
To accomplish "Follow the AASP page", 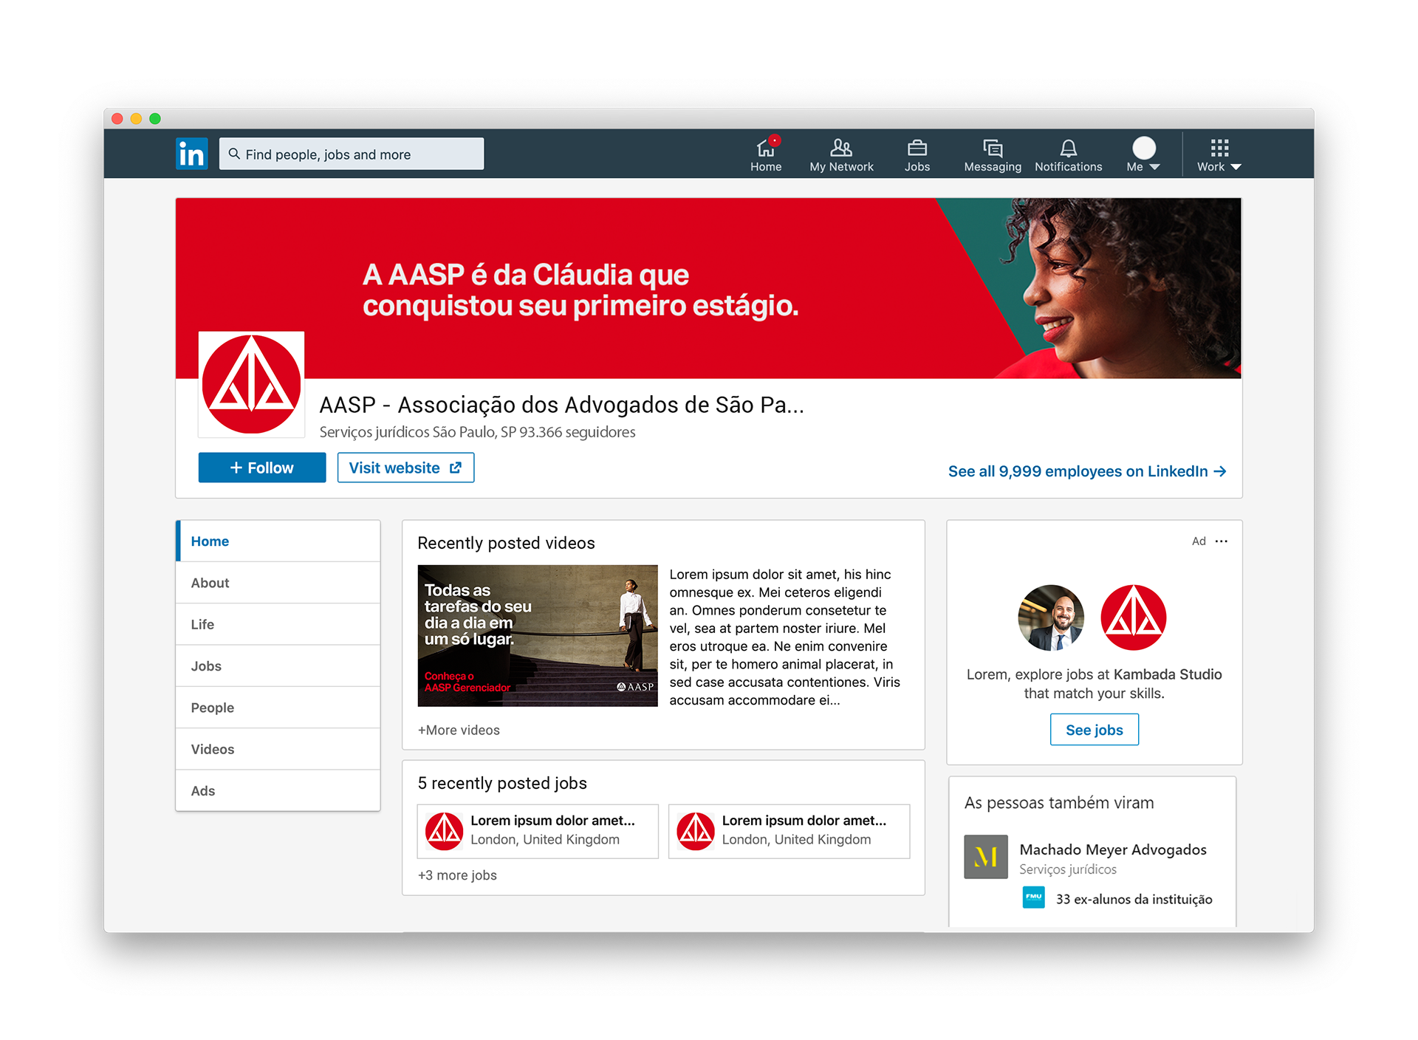I will pyautogui.click(x=262, y=468).
